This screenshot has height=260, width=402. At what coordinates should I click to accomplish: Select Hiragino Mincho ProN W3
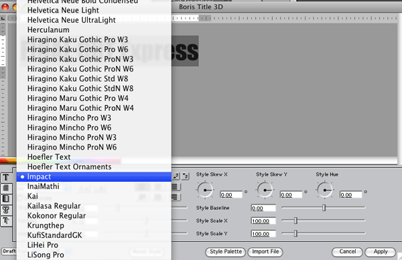[94, 138]
